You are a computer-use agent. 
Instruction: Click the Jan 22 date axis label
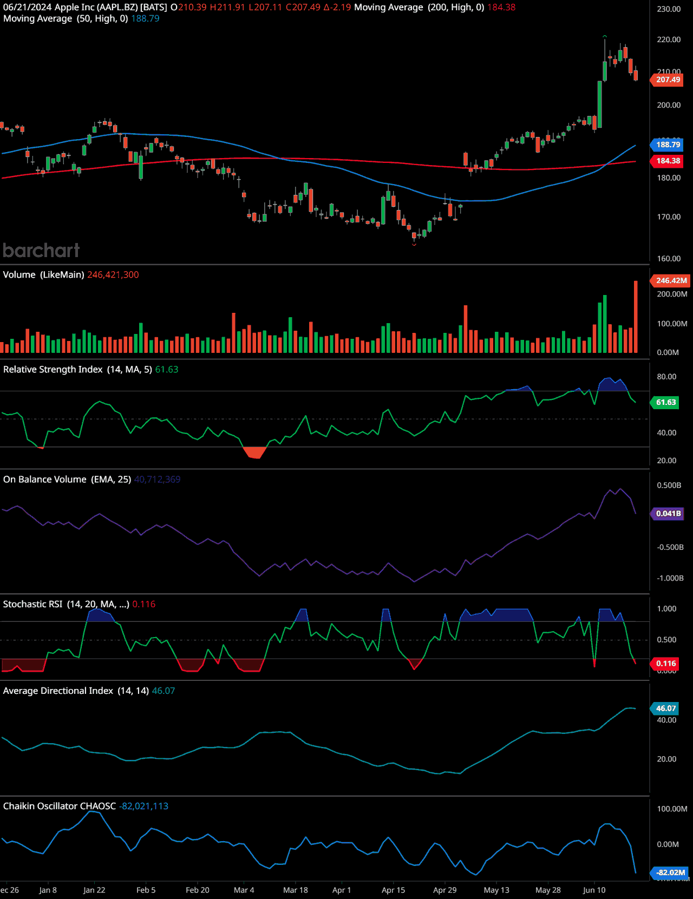coord(94,890)
